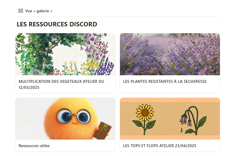Click the orange character's round glasses
Image resolution: width=237 pixels, height=156 pixels.
[73, 116]
